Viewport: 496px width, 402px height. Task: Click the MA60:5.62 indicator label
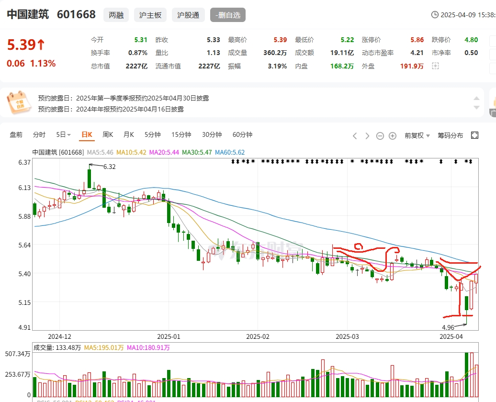pos(230,152)
